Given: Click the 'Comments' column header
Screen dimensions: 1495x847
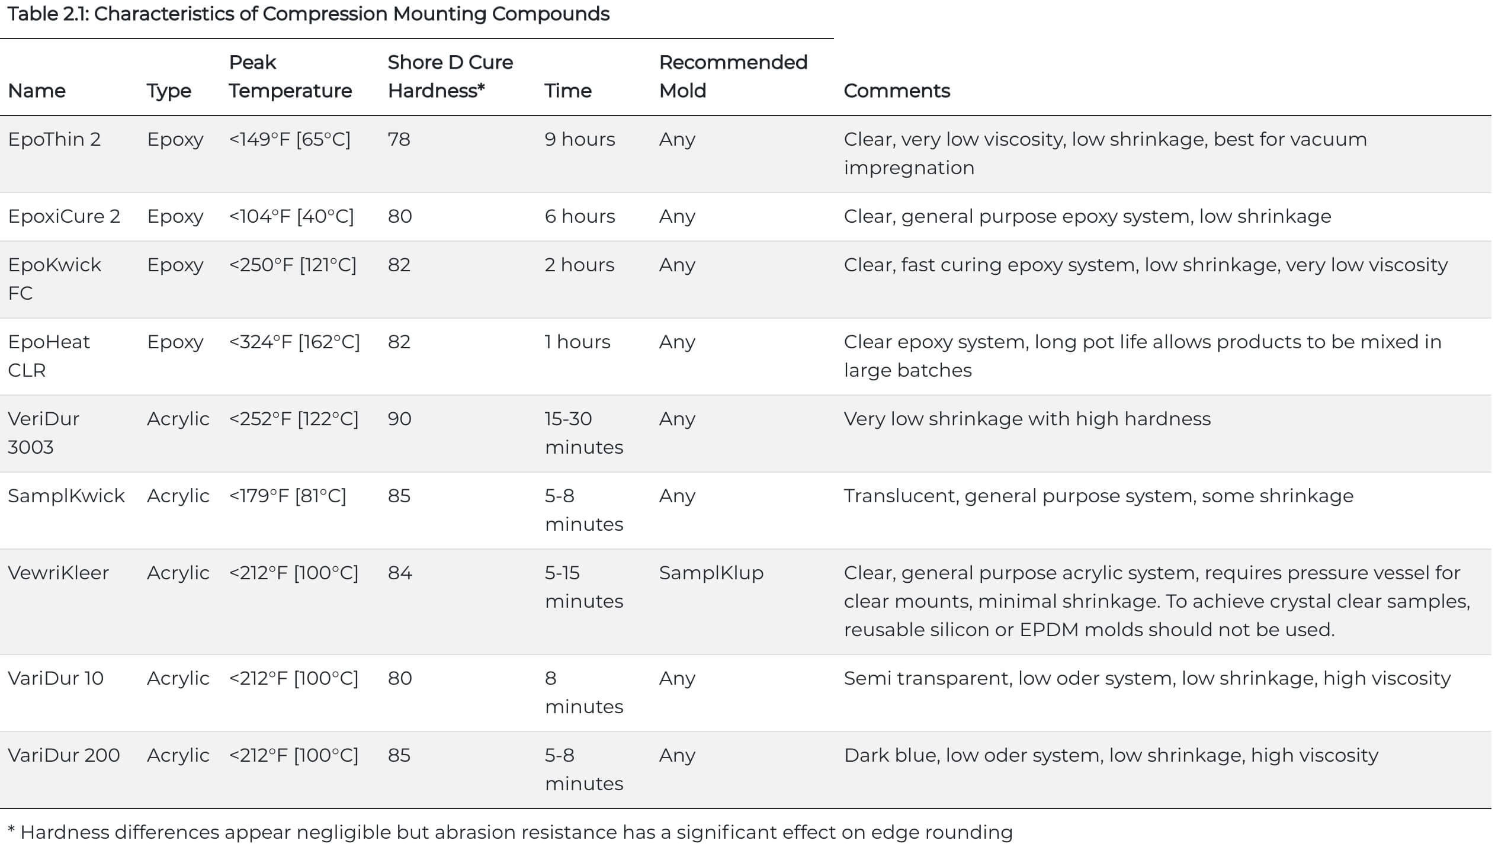Looking at the screenshot, I should click(896, 91).
